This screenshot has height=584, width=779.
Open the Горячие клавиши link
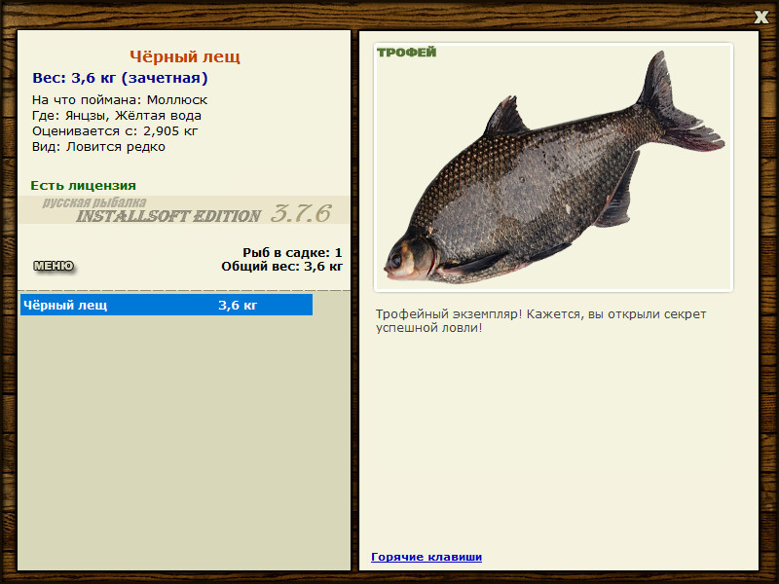pos(427,557)
